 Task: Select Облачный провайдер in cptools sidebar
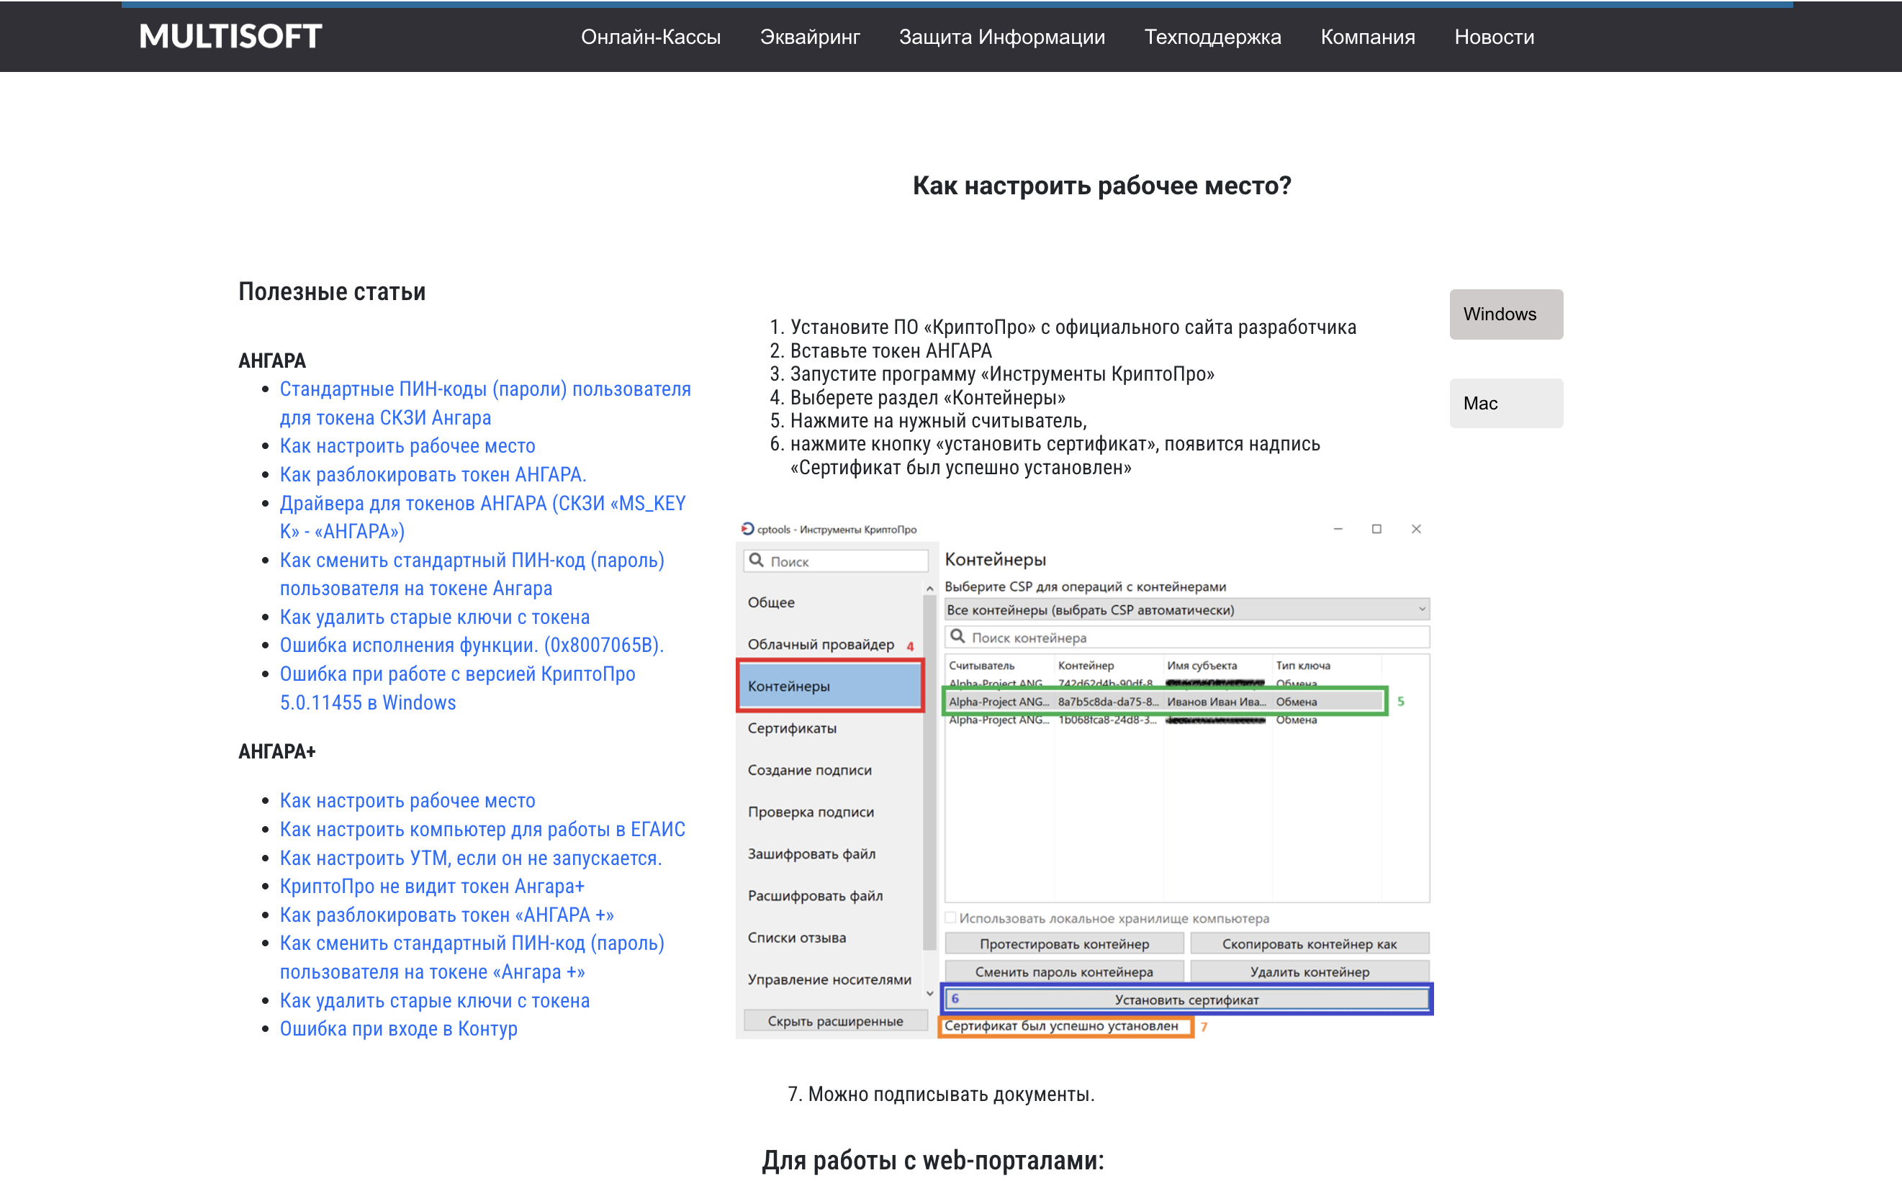click(x=821, y=644)
